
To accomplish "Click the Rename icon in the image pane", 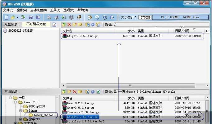I will (x=80, y=24).
